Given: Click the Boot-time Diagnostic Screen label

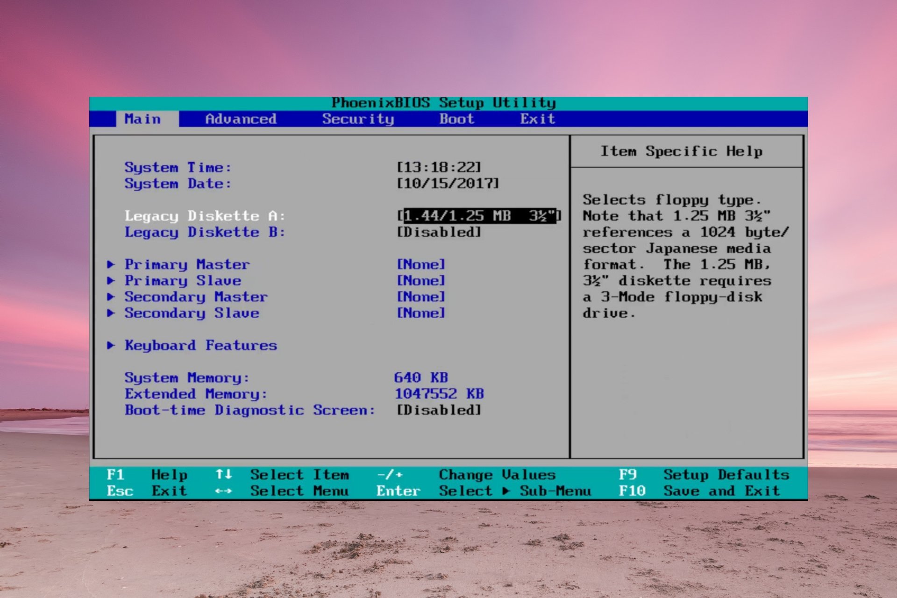Looking at the screenshot, I should pos(249,410).
